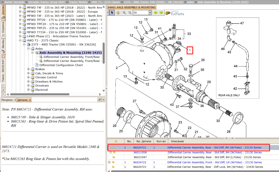Go to next diagram with green right arrow
Image resolution: width=279 pixels, height=172 pixels.
tap(161, 13)
